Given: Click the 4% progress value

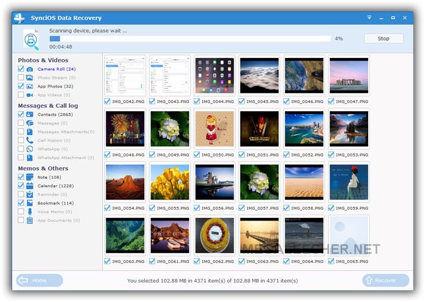Looking at the screenshot, I should [338, 38].
